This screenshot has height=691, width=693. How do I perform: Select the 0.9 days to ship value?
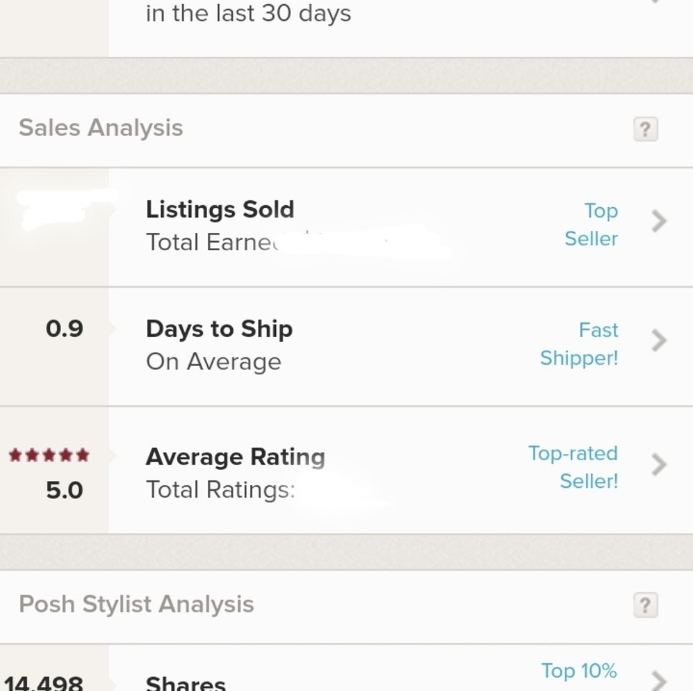64,329
